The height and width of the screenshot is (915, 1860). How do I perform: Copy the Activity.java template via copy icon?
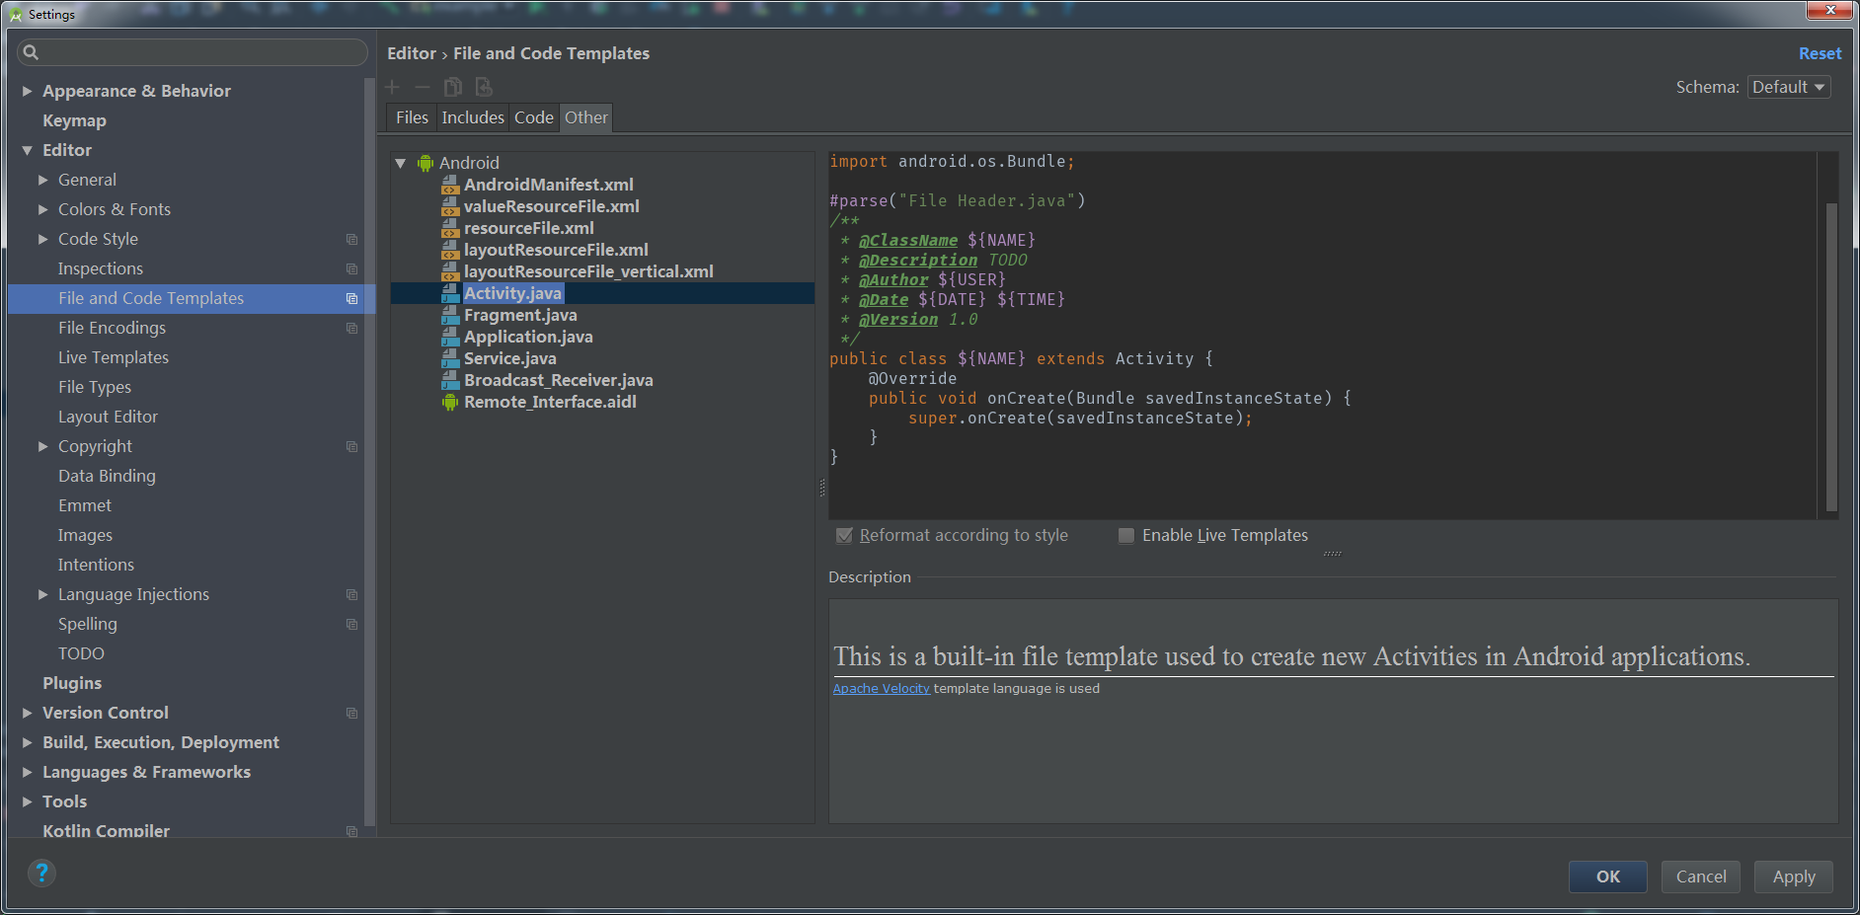(x=453, y=87)
